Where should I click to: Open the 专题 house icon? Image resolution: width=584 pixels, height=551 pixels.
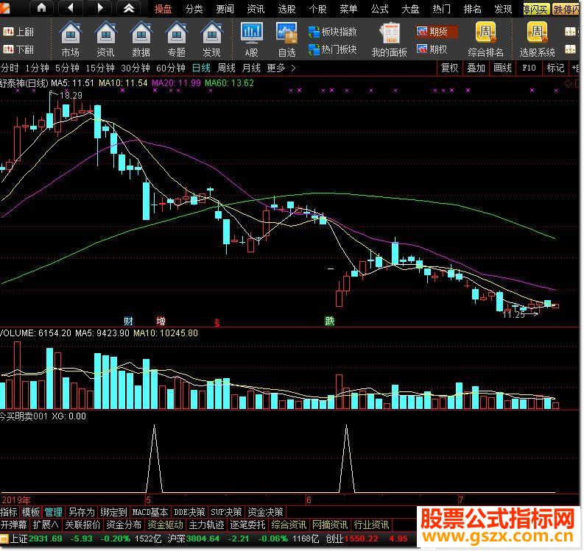177,39
